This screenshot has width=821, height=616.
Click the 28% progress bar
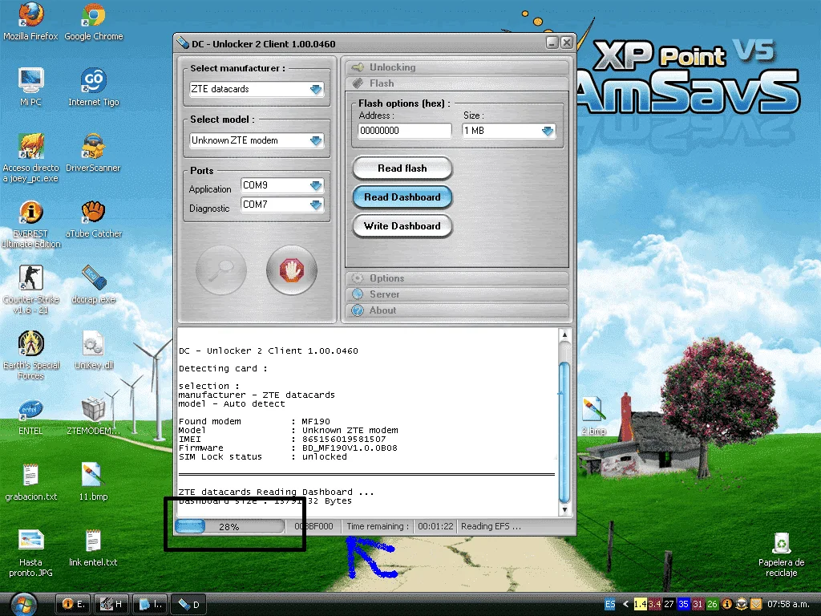229,526
